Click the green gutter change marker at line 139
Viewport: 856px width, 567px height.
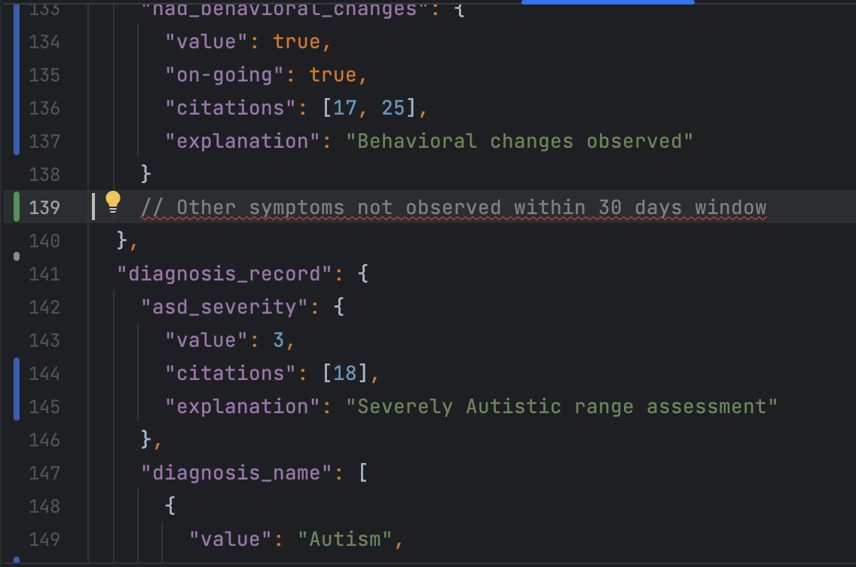[17, 207]
